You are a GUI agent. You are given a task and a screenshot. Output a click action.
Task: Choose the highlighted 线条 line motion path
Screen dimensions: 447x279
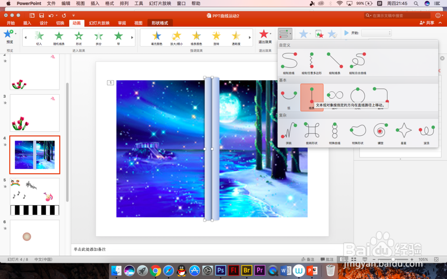coord(312,97)
